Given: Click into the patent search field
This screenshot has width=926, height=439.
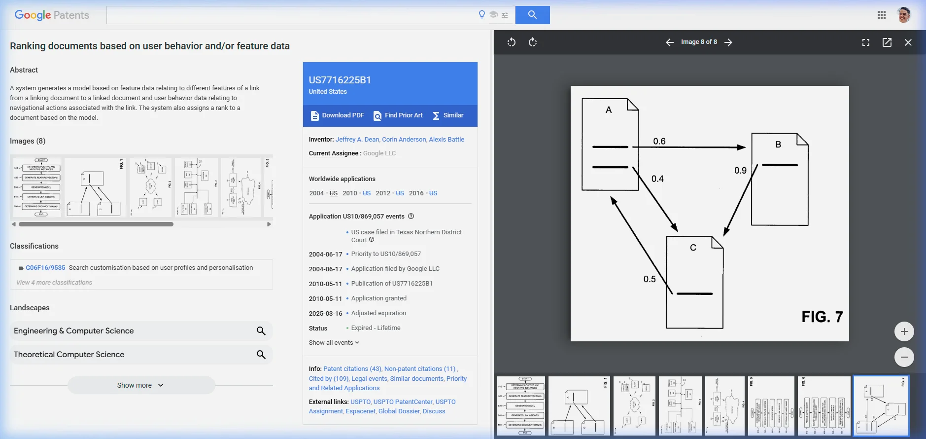Looking at the screenshot, I should [291, 15].
